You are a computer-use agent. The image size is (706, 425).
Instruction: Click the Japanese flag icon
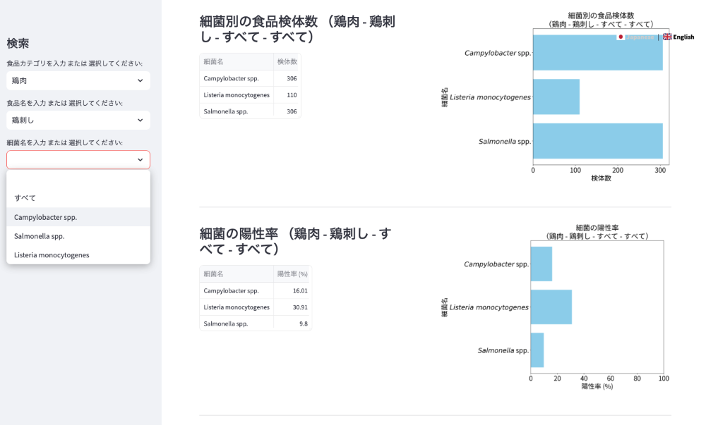coord(621,37)
